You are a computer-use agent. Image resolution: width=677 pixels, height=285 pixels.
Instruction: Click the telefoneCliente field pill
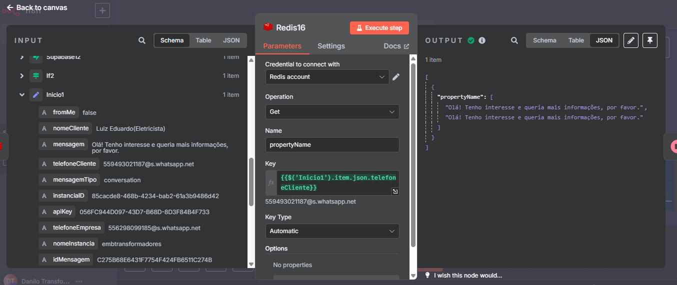[69, 164]
